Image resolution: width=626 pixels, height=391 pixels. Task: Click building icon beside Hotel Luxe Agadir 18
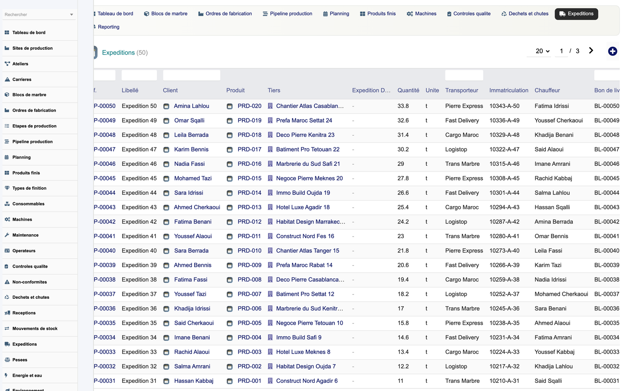pos(270,207)
